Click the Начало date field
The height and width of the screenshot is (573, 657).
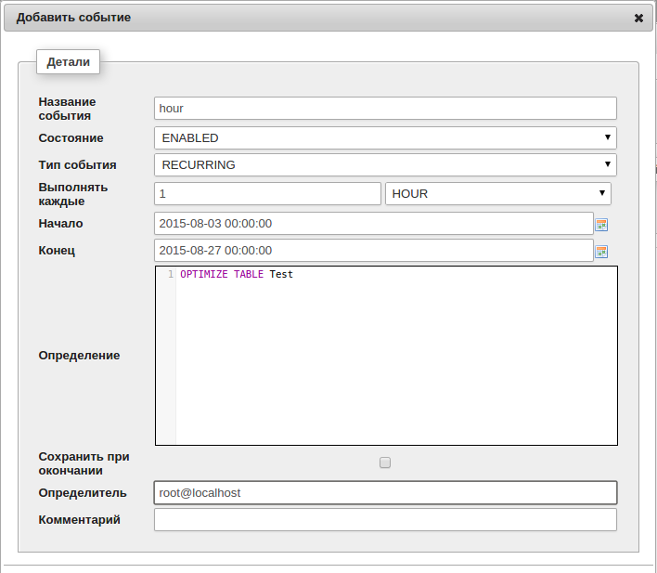pyautogui.click(x=373, y=224)
